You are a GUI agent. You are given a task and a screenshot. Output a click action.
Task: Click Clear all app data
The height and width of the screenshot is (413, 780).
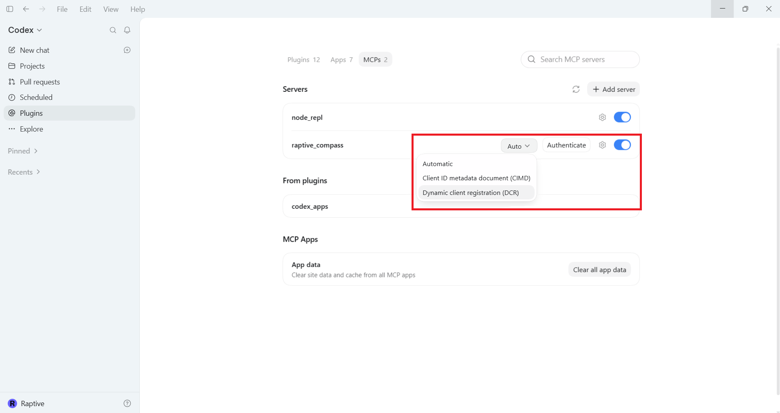600,270
